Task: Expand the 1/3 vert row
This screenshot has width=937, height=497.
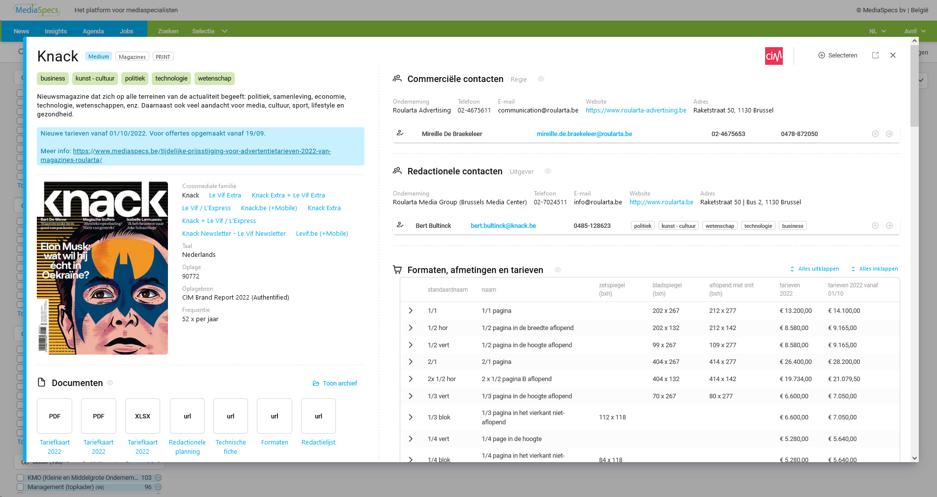Action: pyautogui.click(x=411, y=396)
